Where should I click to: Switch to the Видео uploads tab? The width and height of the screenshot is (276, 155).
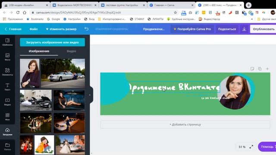(x=71, y=51)
